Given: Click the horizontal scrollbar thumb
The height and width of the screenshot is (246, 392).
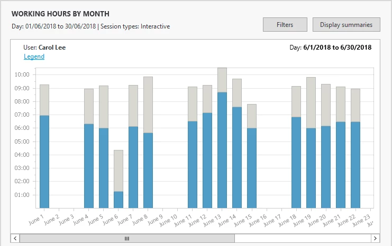Looking at the screenshot, I should pyautogui.click(x=127, y=239).
